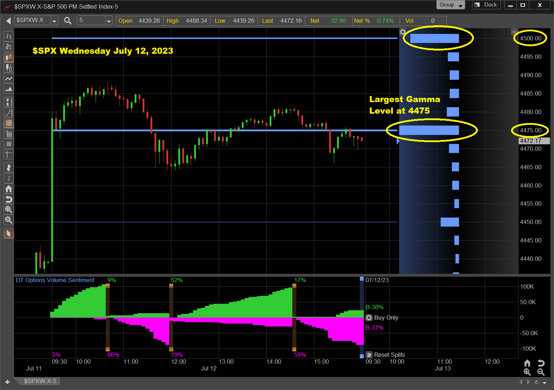Open the $SPXW.X symbol dropdown arrow

pos(54,21)
